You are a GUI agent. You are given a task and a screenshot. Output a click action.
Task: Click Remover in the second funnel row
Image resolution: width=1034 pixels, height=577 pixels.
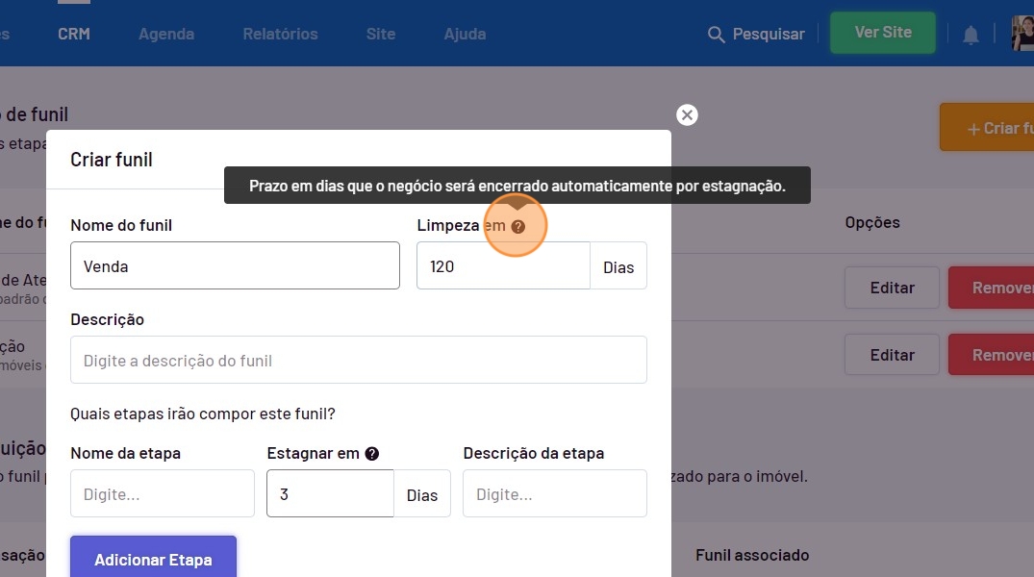(992, 355)
